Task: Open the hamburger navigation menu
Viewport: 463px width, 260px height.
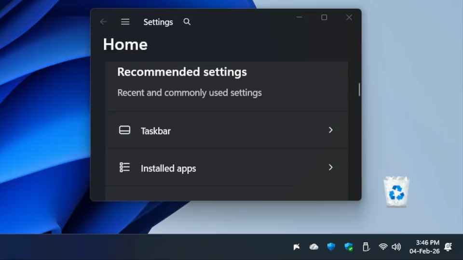Action: point(125,22)
